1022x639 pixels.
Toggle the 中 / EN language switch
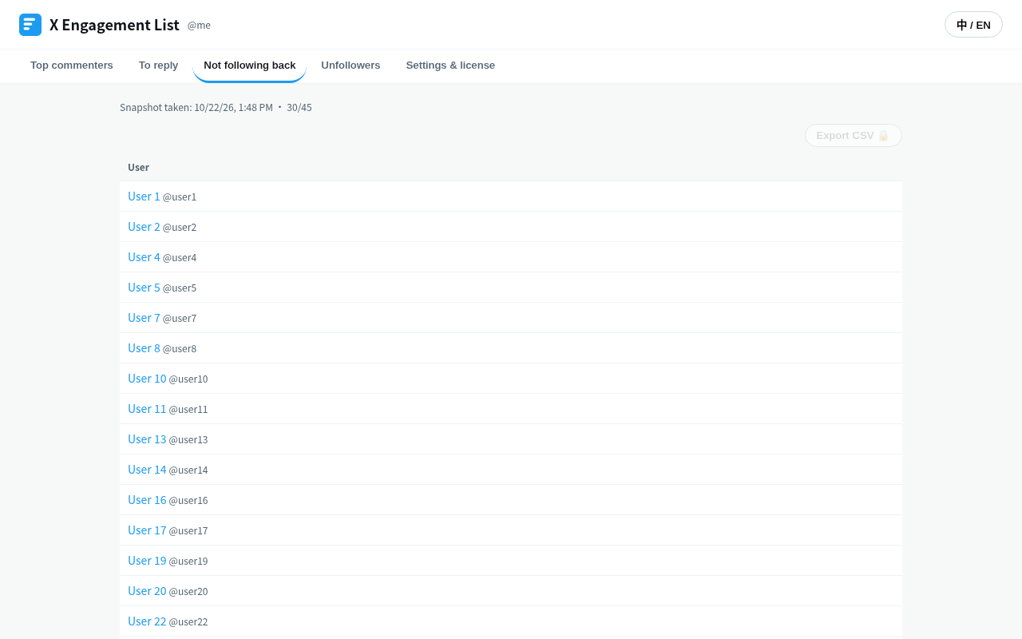pyautogui.click(x=973, y=25)
